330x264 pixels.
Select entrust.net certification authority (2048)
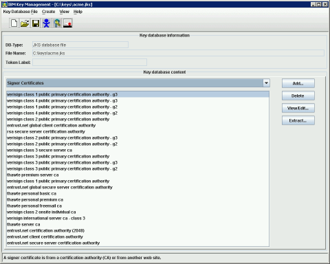click(x=137, y=230)
